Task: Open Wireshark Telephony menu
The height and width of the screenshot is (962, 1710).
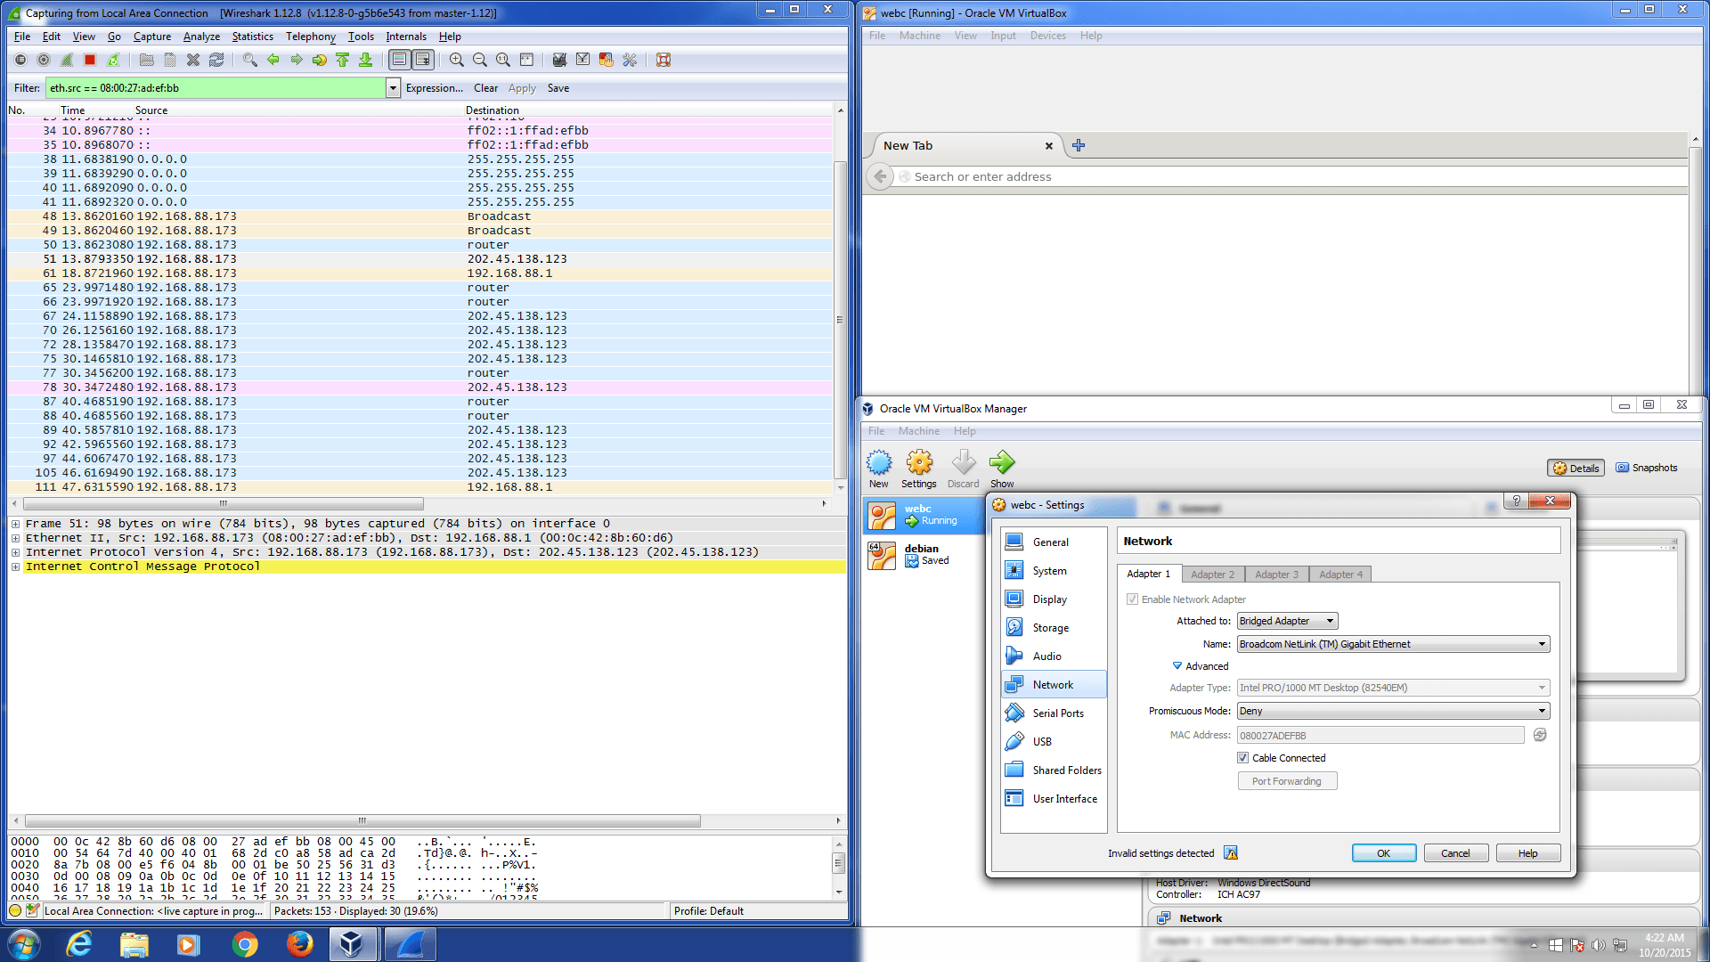Action: (311, 37)
